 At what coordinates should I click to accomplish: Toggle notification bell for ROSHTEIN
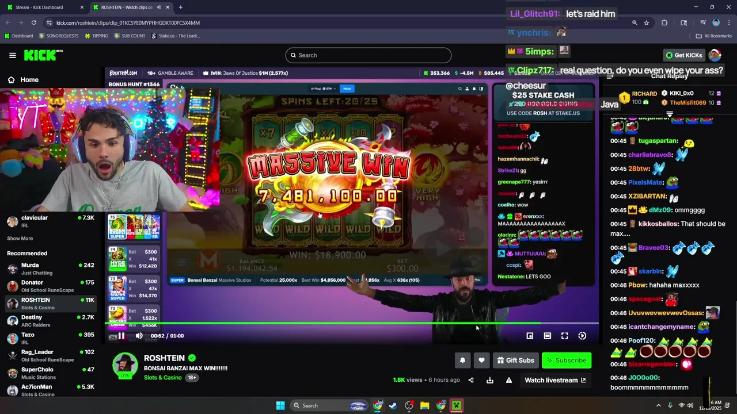[462, 361]
